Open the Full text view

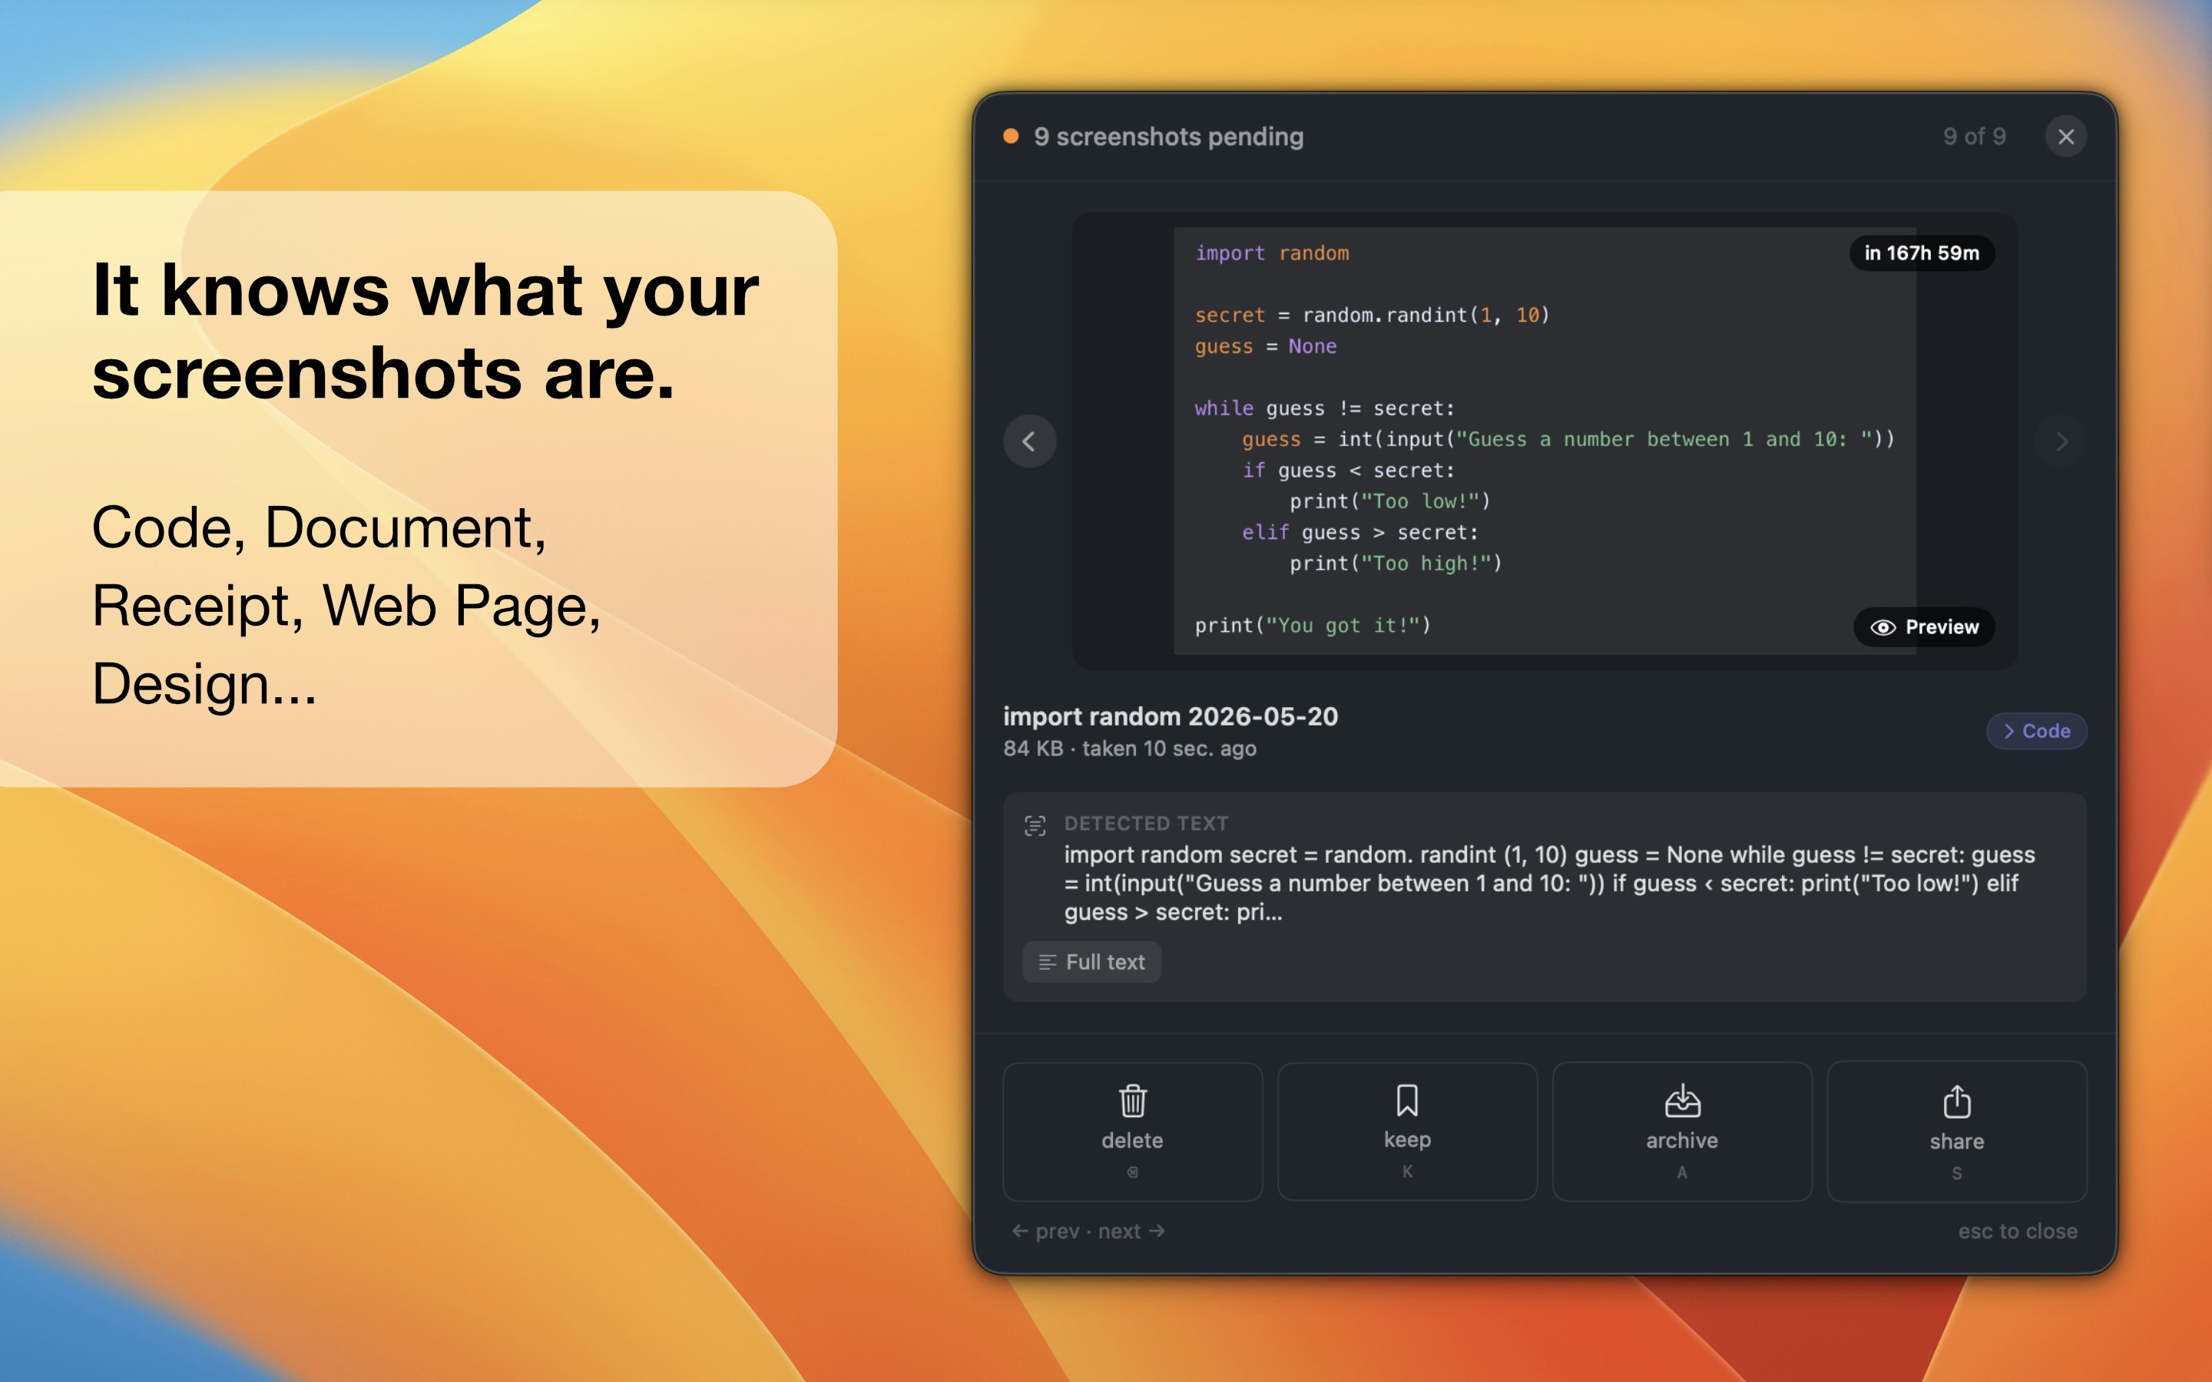point(1091,961)
